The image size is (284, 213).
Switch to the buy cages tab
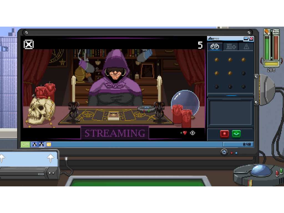point(230,47)
